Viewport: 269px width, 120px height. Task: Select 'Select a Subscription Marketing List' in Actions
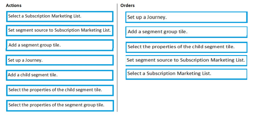click(x=60, y=17)
